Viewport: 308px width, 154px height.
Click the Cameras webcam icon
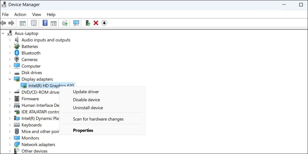coord(17,59)
